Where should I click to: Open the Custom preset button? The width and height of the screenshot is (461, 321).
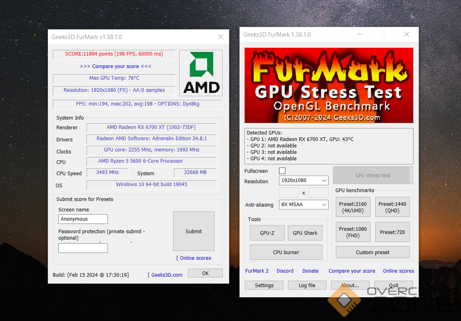[372, 253]
